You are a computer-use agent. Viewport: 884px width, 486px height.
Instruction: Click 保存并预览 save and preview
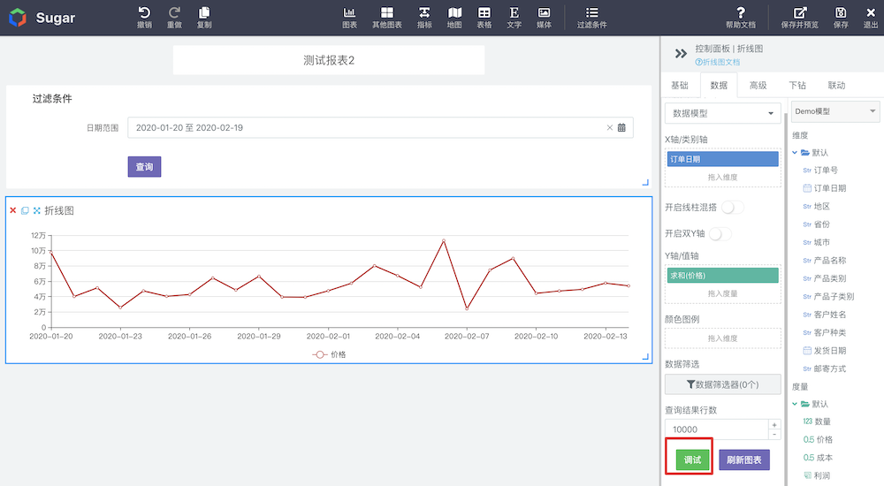tap(799, 18)
